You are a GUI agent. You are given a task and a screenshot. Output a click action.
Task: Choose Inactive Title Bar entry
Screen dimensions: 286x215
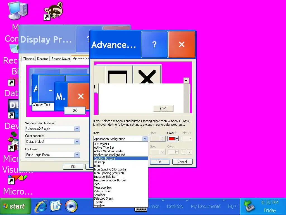[x=121, y=177]
